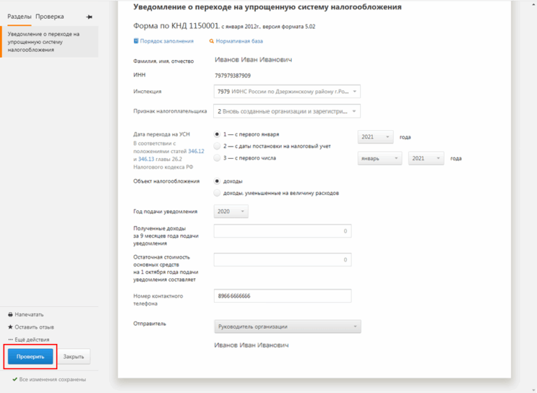The height and width of the screenshot is (393, 537).
Task: Switch to the Разделы tab
Action: coord(20,17)
